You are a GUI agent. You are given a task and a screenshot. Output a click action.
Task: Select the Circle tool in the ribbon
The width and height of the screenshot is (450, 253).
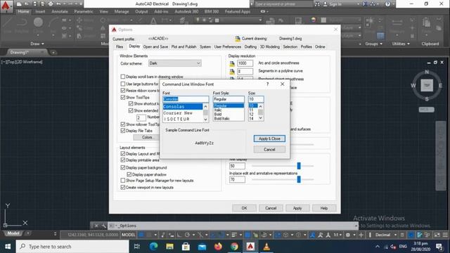[38, 23]
